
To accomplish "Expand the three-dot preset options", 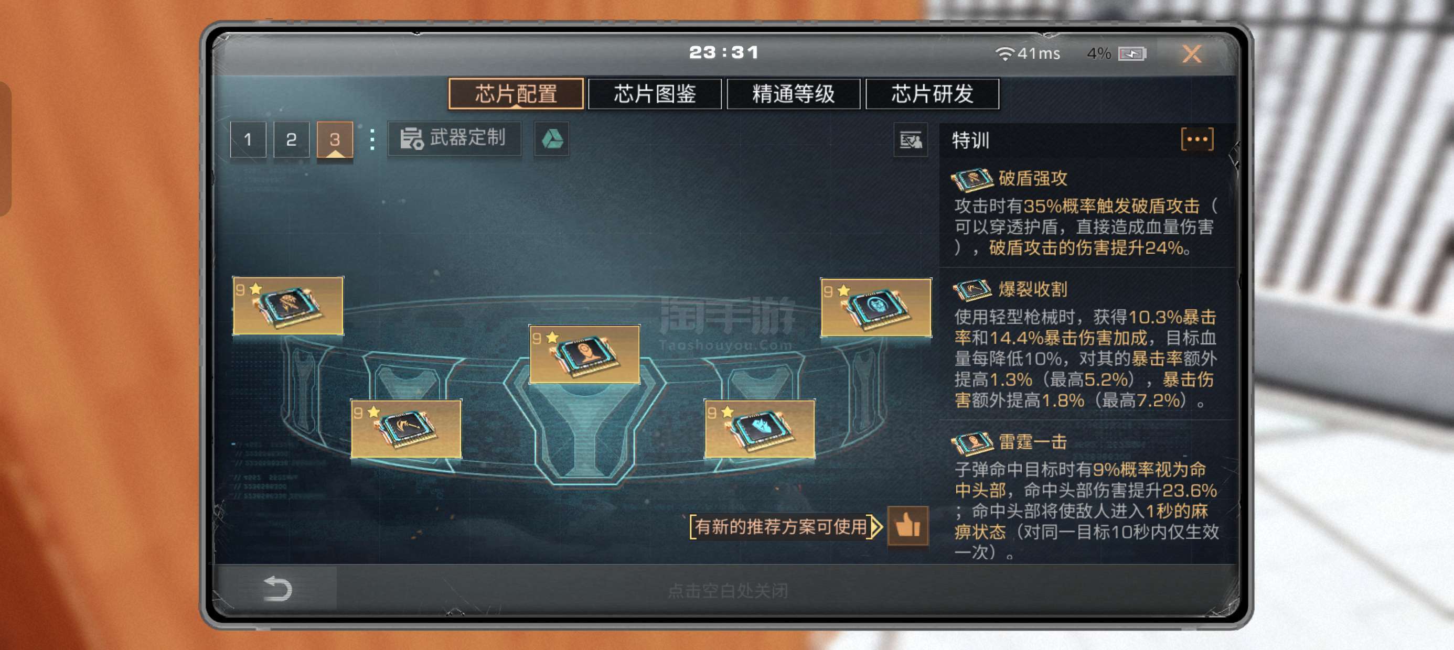I will pyautogui.click(x=371, y=139).
